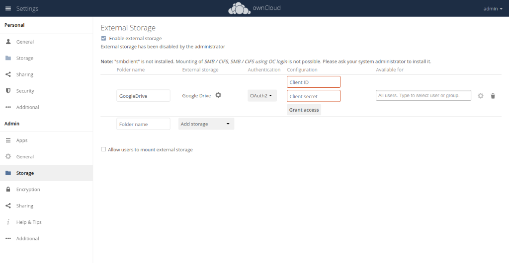Image resolution: width=509 pixels, height=263 pixels.
Task: Toggle Enable external storage checkbox
Action: [x=103, y=38]
